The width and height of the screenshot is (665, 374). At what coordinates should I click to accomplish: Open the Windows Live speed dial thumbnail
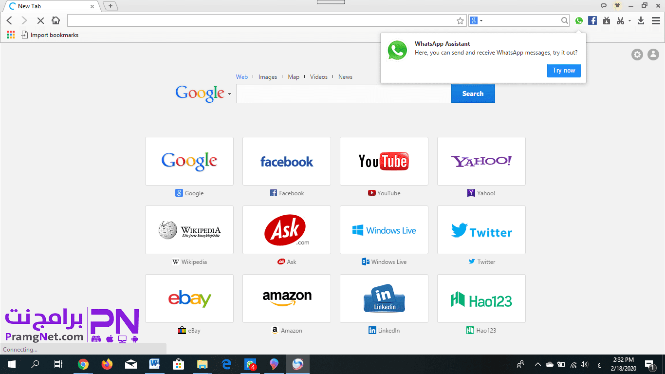point(384,230)
